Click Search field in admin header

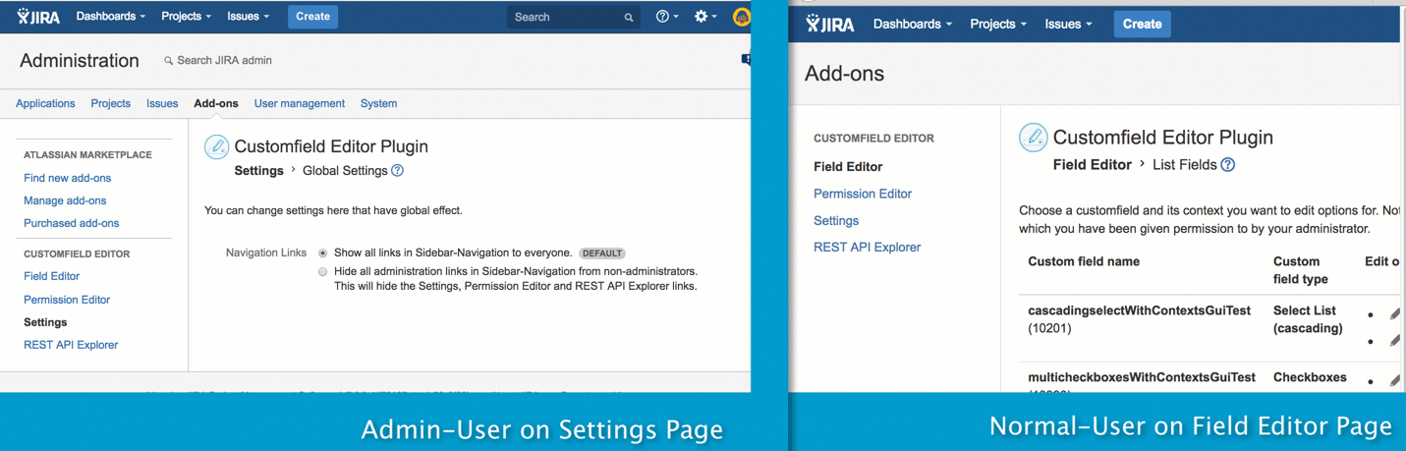point(574,17)
